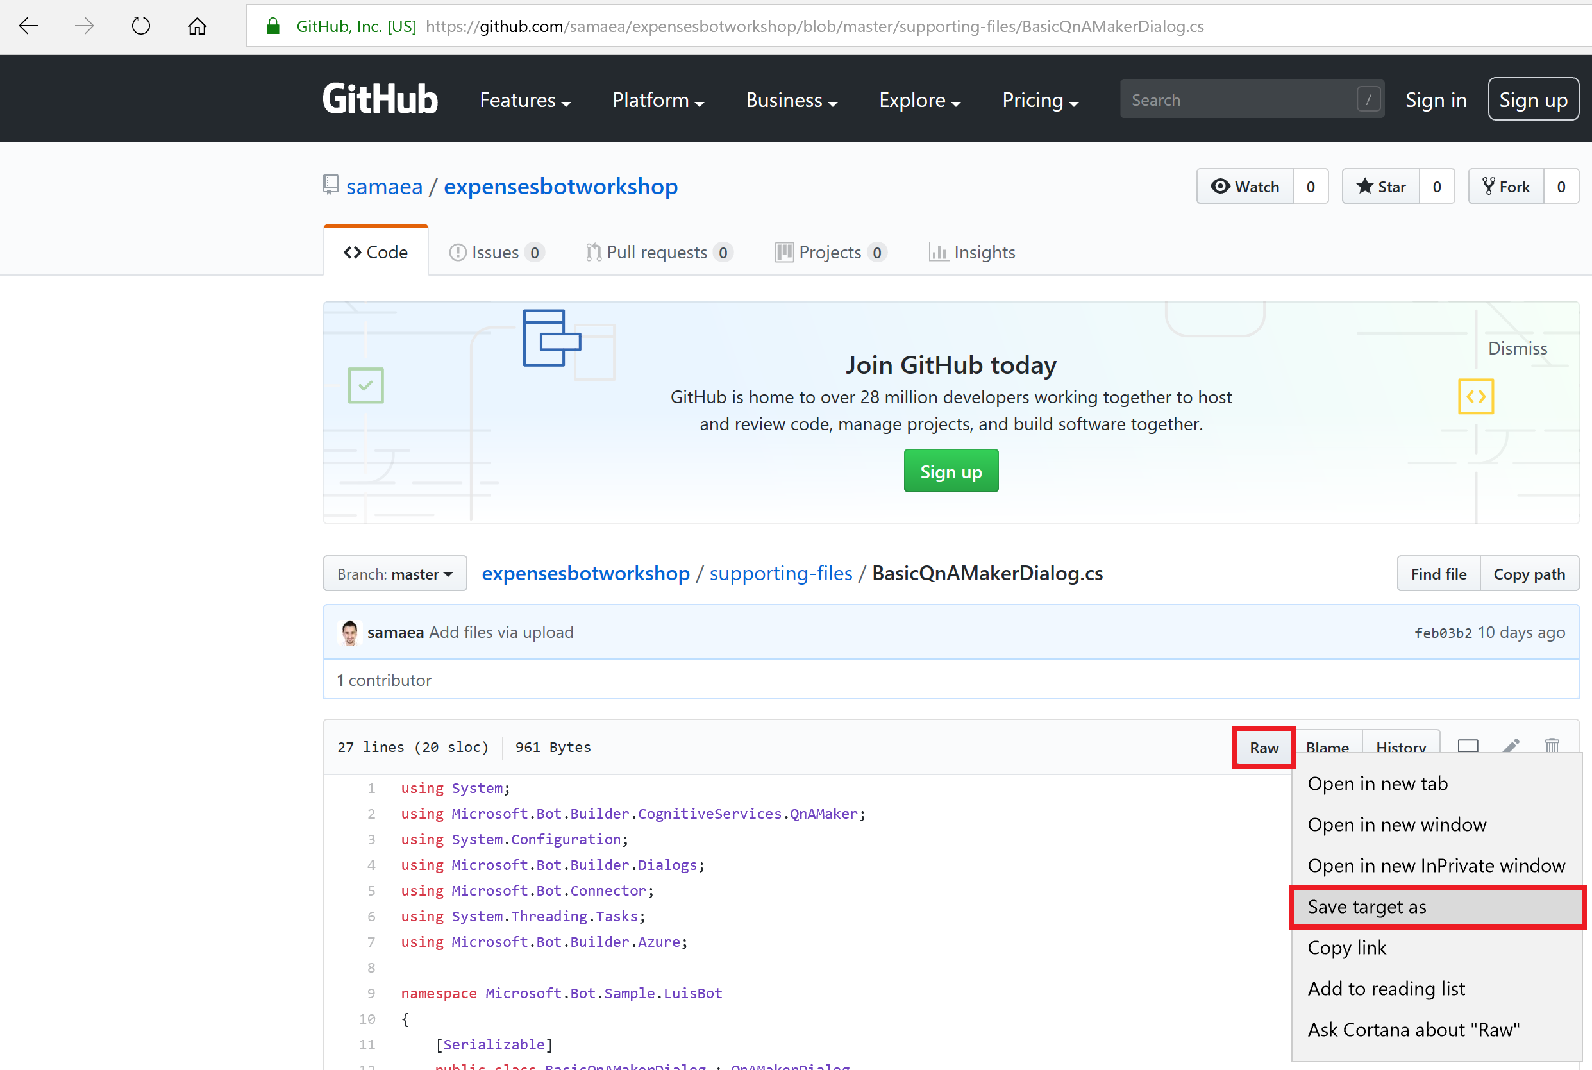1592x1070 pixels.
Task: Open the Branch: master selector
Action: (x=395, y=573)
